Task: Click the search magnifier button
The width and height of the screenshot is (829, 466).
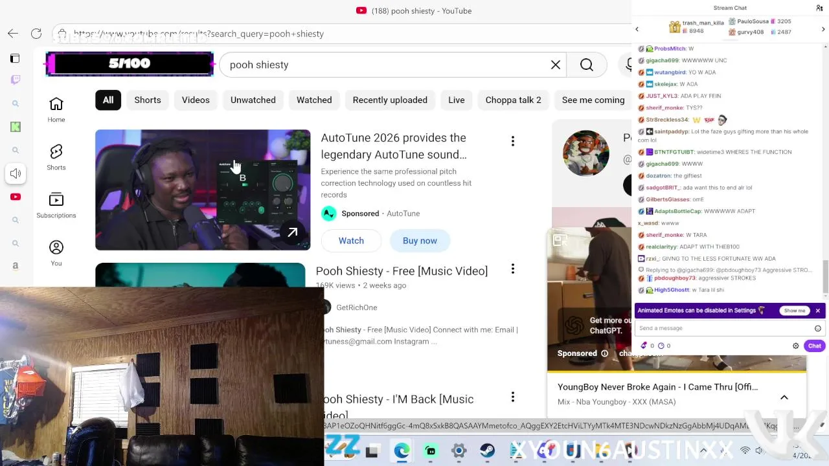Action: tap(586, 65)
